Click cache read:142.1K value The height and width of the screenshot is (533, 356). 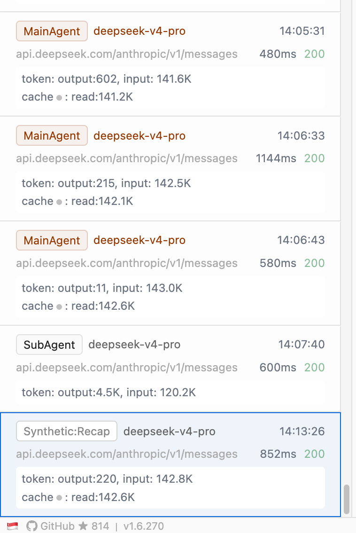(102, 202)
